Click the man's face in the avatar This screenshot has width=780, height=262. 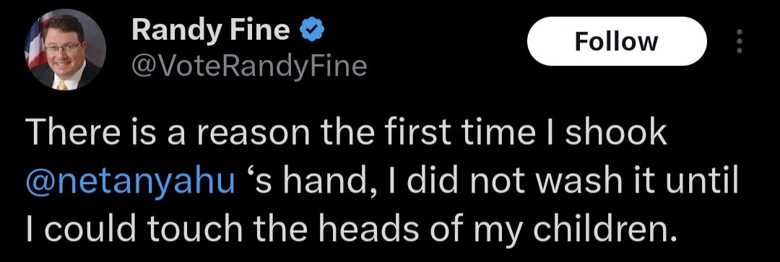[x=64, y=45]
